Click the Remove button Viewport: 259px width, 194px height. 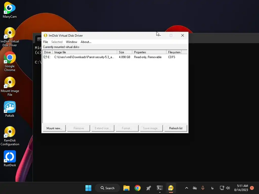point(79,128)
